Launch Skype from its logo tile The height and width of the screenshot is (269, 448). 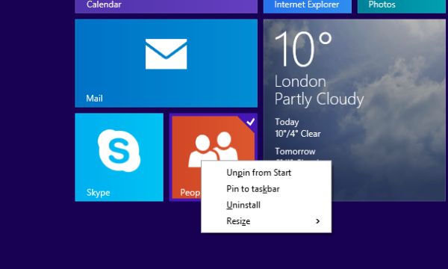tap(119, 150)
